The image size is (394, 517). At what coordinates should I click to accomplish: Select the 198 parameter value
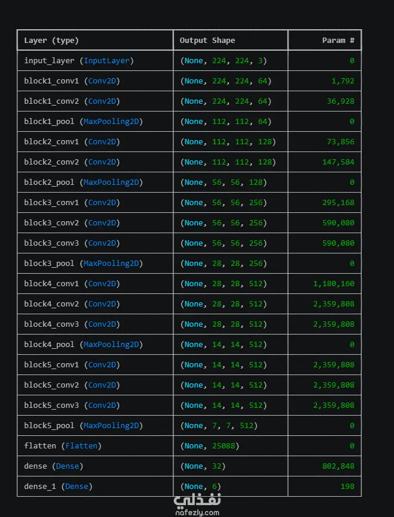[348, 487]
